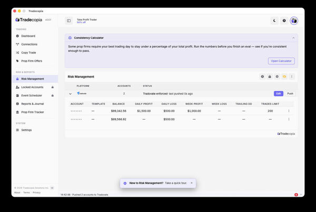This screenshot has height=212, width=316.
Task: Click the Tradecopia logo in the sidebar
Action: (28, 19)
